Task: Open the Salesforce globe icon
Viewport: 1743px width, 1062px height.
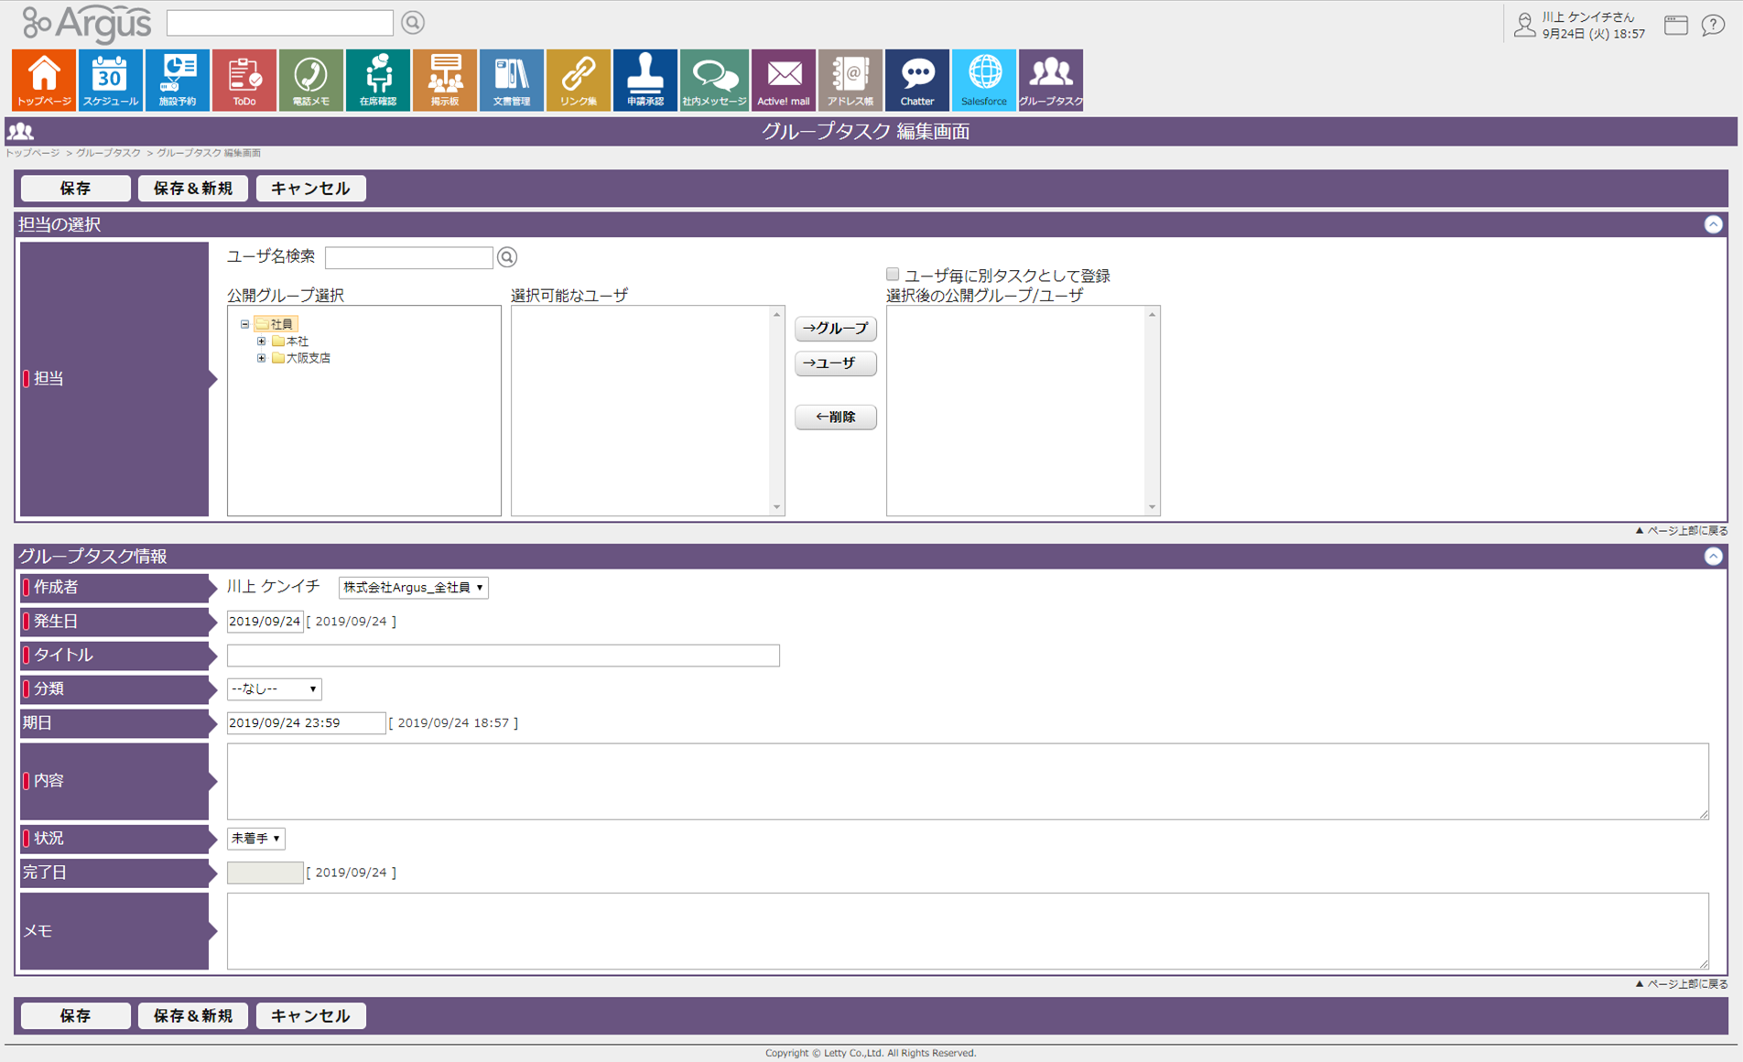Action: [x=984, y=81]
